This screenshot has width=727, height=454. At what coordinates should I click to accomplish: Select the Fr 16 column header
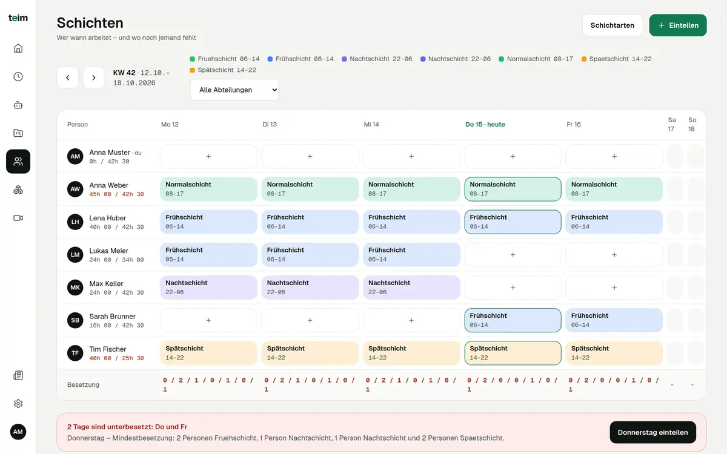pyautogui.click(x=574, y=125)
